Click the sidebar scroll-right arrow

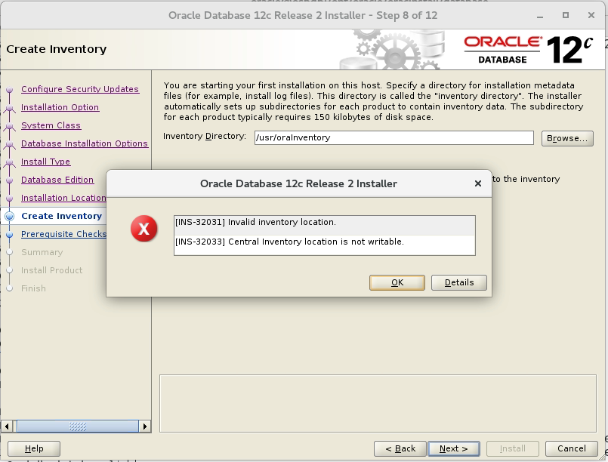click(x=145, y=427)
